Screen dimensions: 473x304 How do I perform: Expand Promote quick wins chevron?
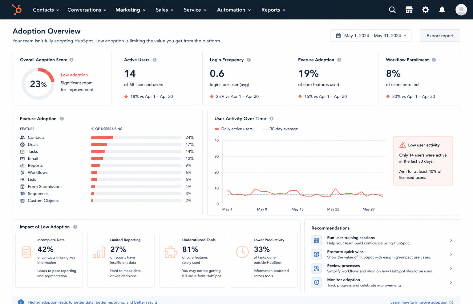click(x=451, y=255)
